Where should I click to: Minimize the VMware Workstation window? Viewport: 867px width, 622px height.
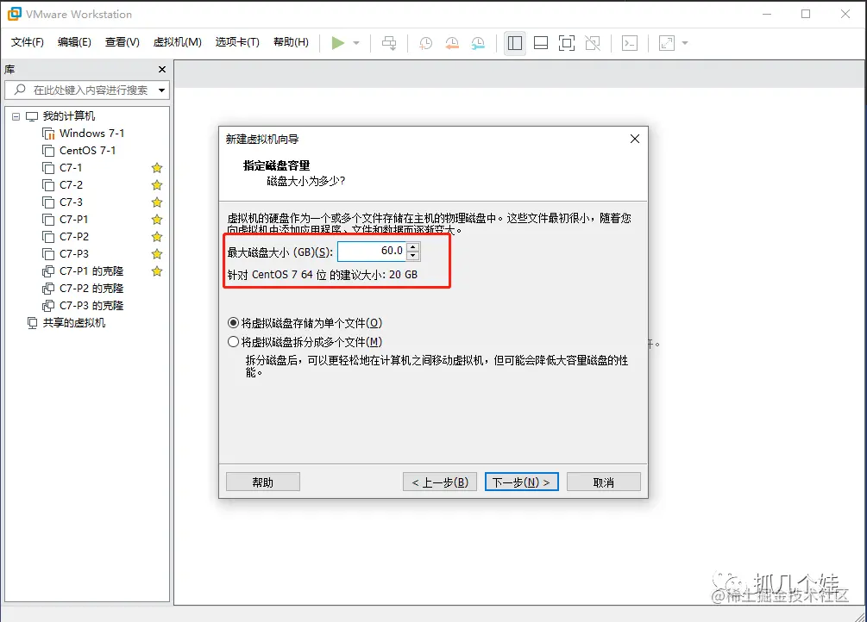766,14
